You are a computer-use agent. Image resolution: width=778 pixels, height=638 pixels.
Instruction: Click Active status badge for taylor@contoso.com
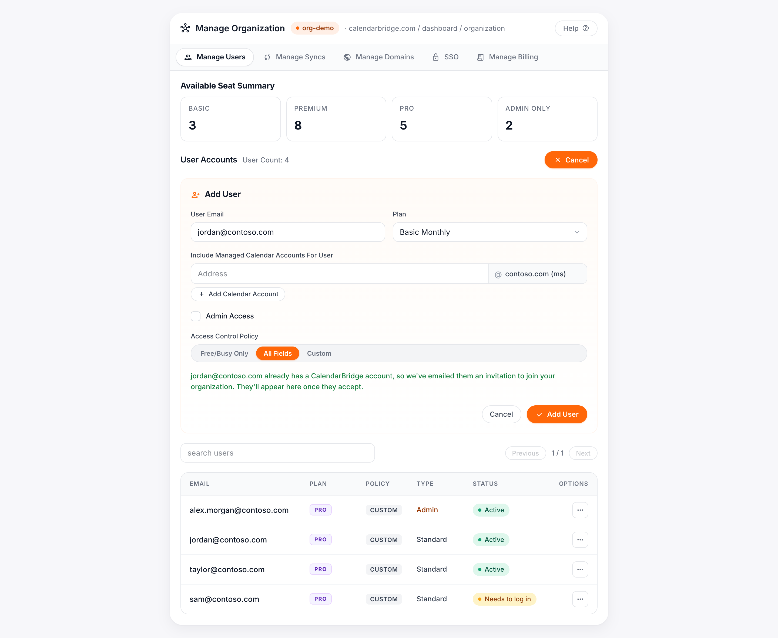[491, 570]
